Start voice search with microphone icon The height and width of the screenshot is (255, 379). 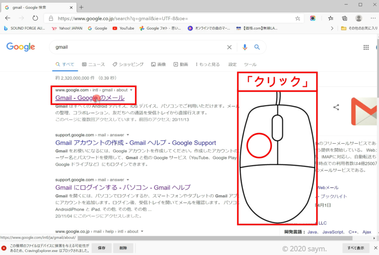[x=244, y=47]
